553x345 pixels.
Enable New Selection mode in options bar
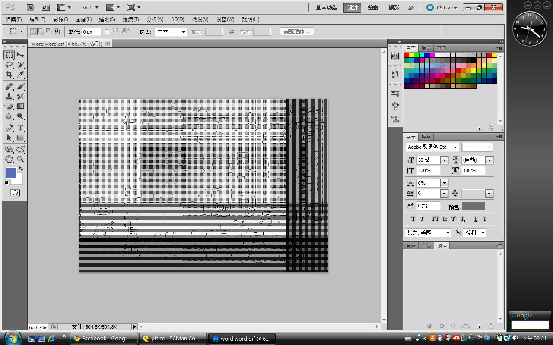click(34, 31)
